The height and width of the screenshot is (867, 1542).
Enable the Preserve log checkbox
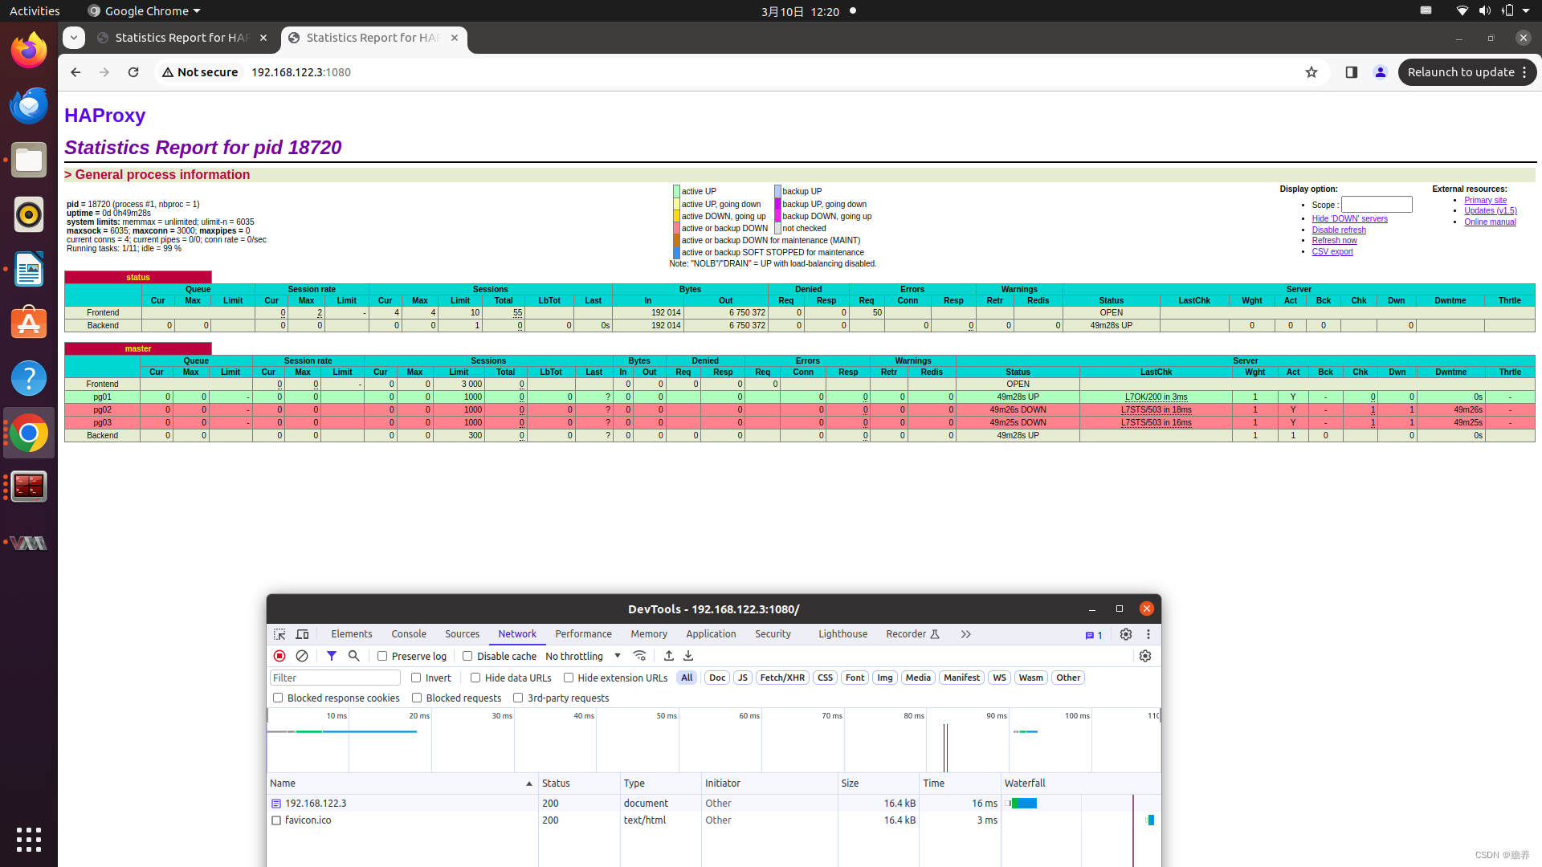pyautogui.click(x=382, y=656)
